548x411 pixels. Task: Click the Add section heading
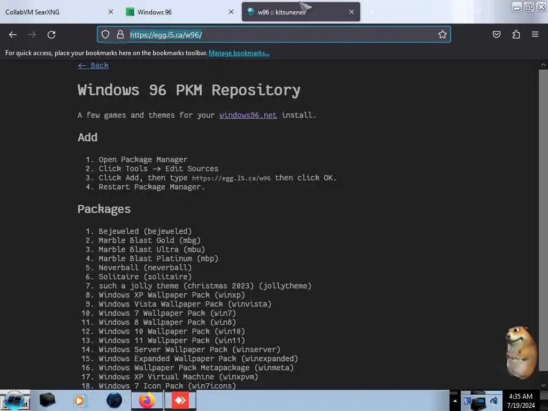point(87,138)
